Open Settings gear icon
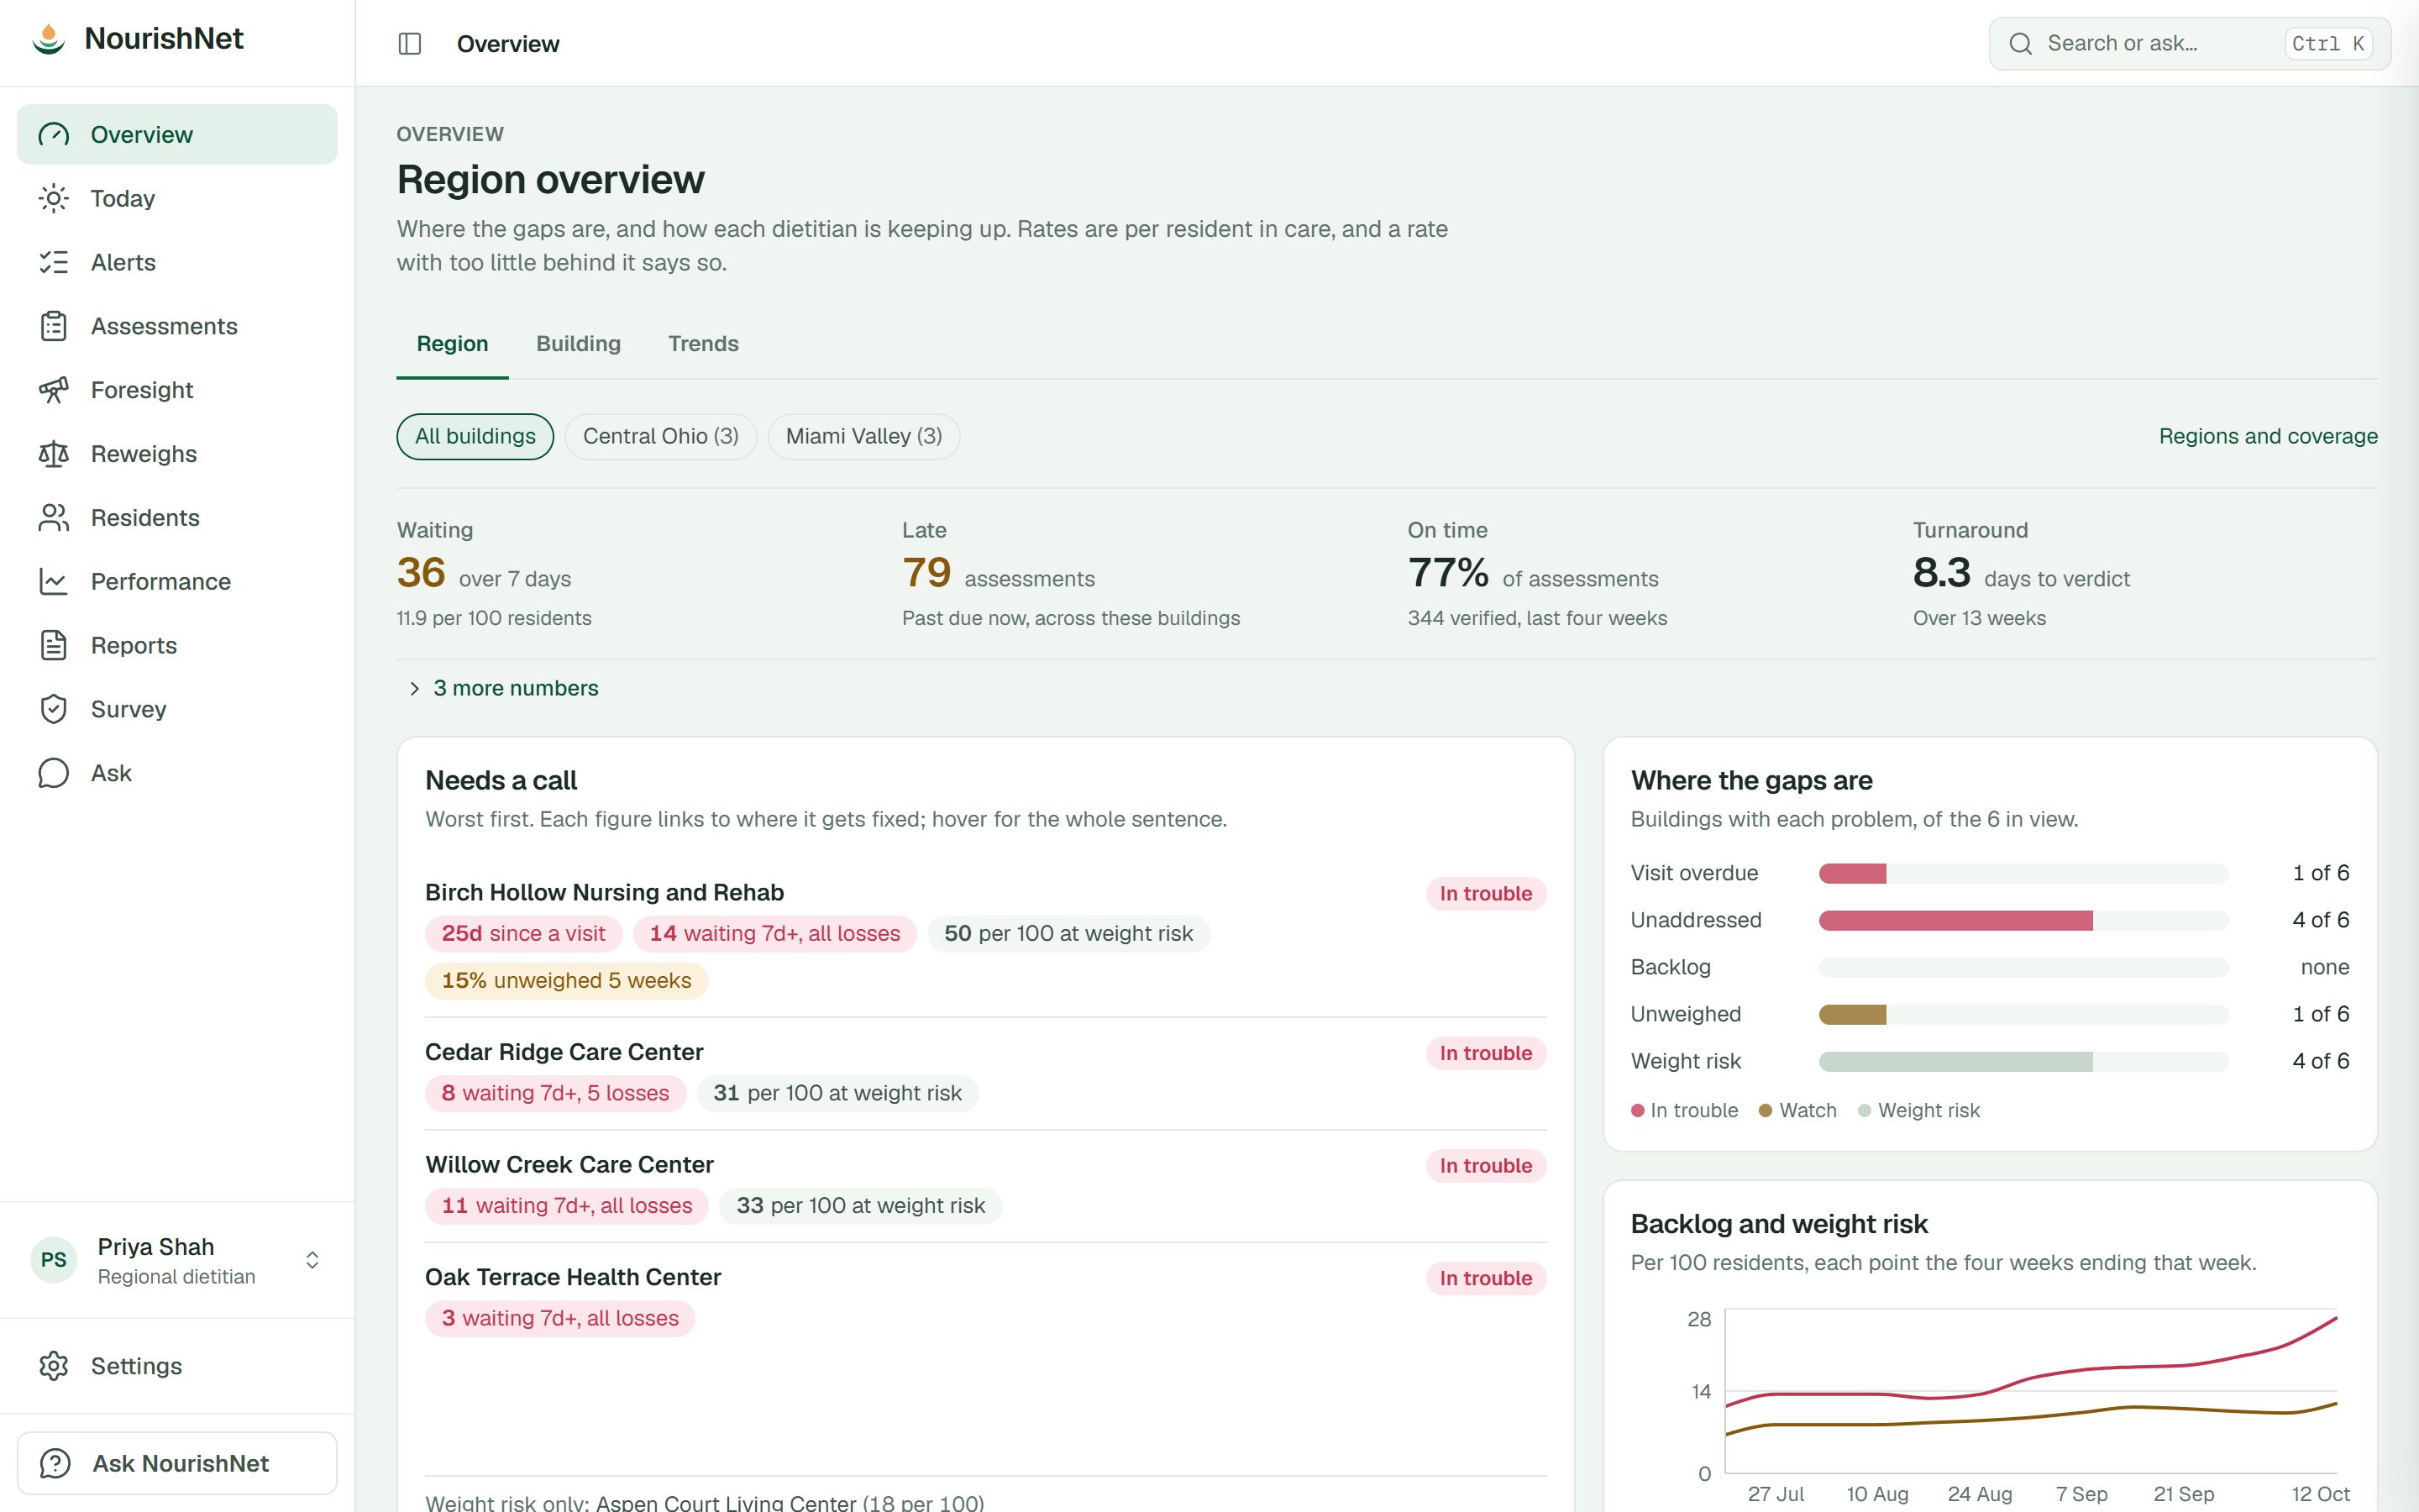This screenshot has height=1512, width=2419. (x=54, y=1366)
